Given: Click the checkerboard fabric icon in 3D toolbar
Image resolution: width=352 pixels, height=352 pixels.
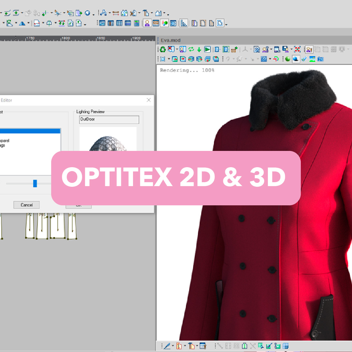Looking at the screenshot, I should (x=234, y=50).
